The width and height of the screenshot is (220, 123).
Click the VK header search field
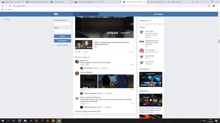(86, 14)
